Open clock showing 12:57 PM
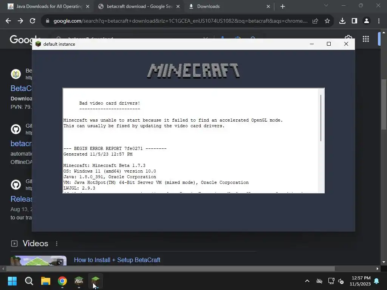387x290 pixels. click(x=360, y=281)
